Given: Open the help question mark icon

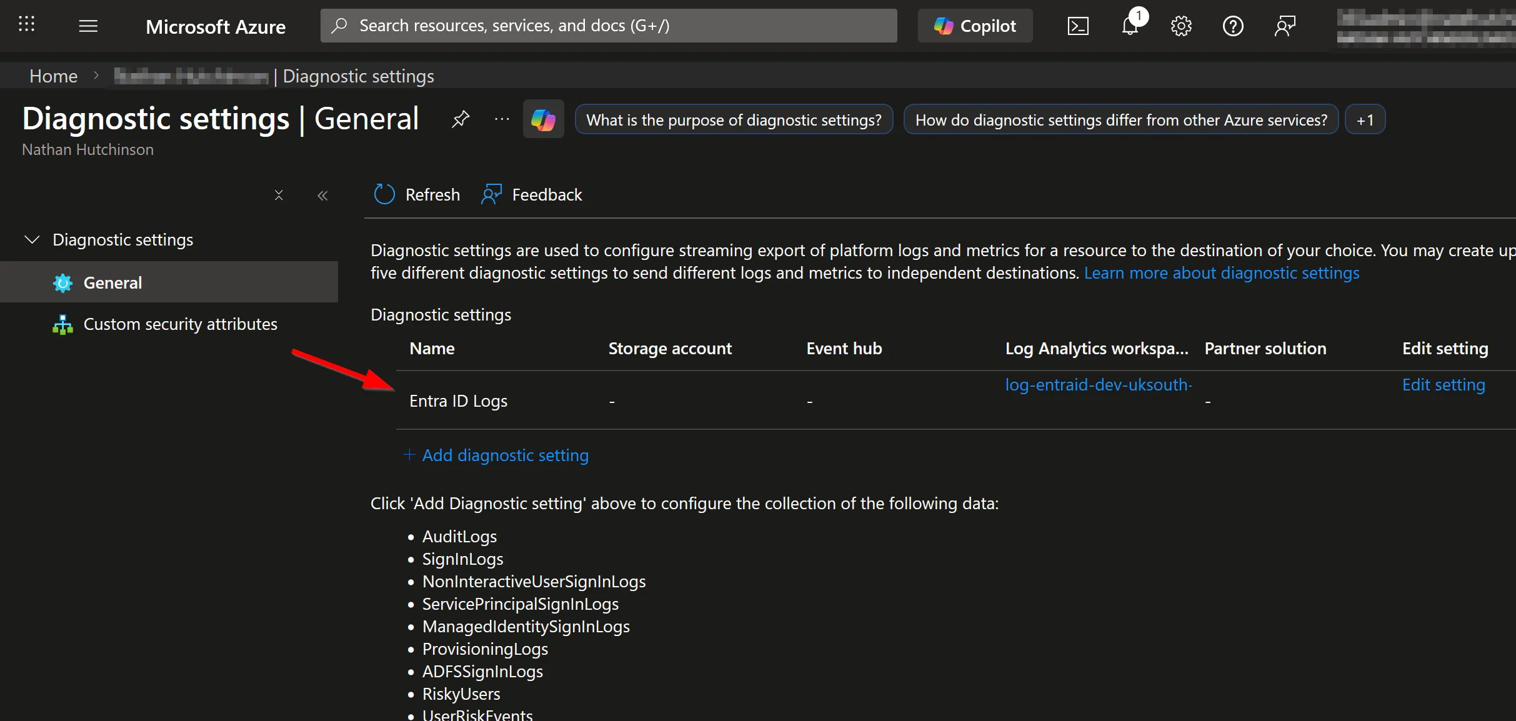Looking at the screenshot, I should (1233, 26).
